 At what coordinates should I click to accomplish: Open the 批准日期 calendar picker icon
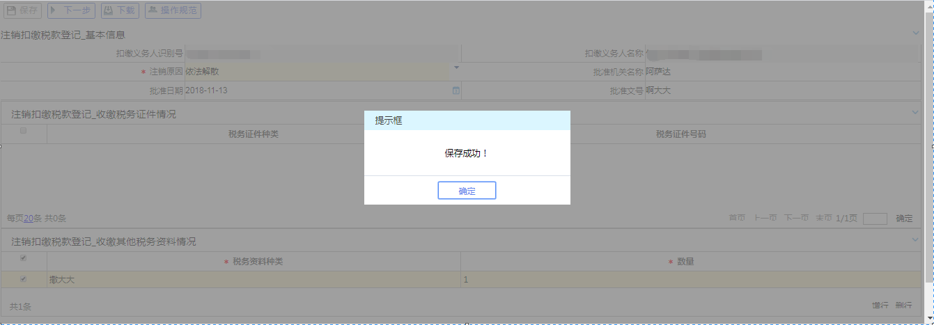456,90
